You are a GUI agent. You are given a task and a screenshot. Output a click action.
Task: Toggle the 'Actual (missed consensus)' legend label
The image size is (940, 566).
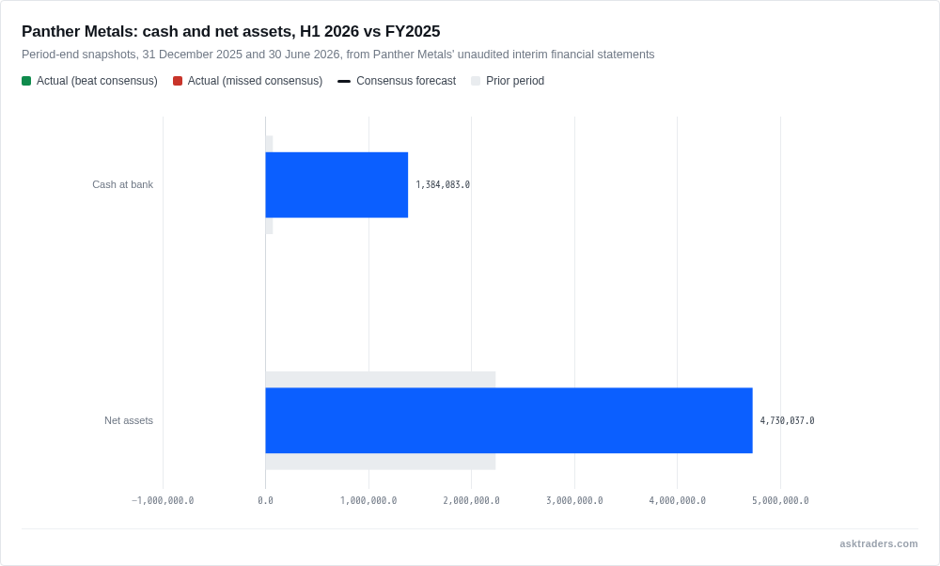255,81
